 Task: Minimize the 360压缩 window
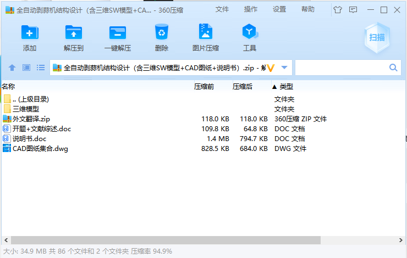(371, 10)
